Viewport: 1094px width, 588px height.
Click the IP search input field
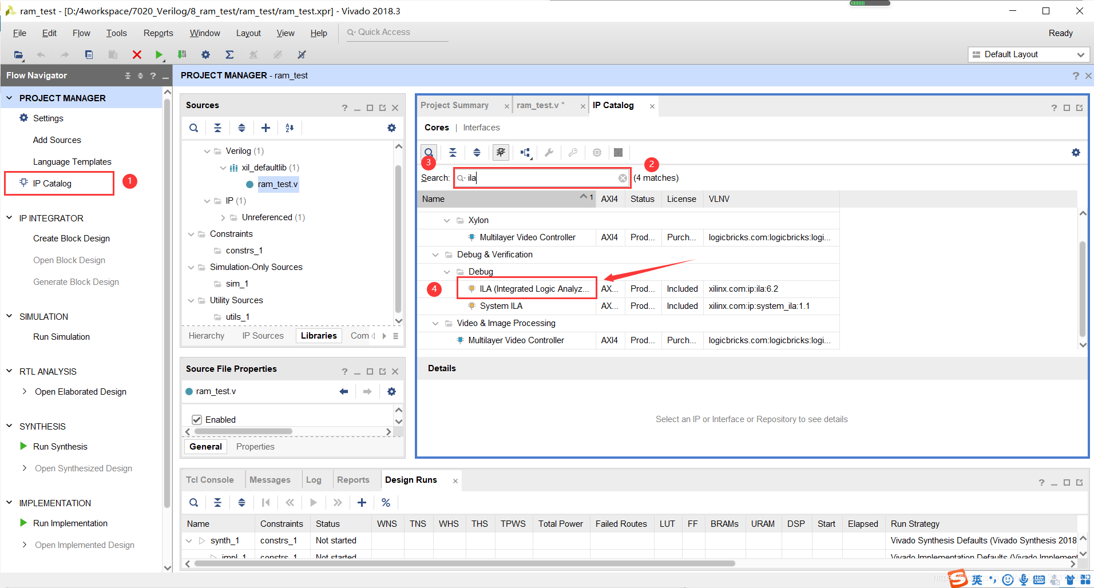542,178
